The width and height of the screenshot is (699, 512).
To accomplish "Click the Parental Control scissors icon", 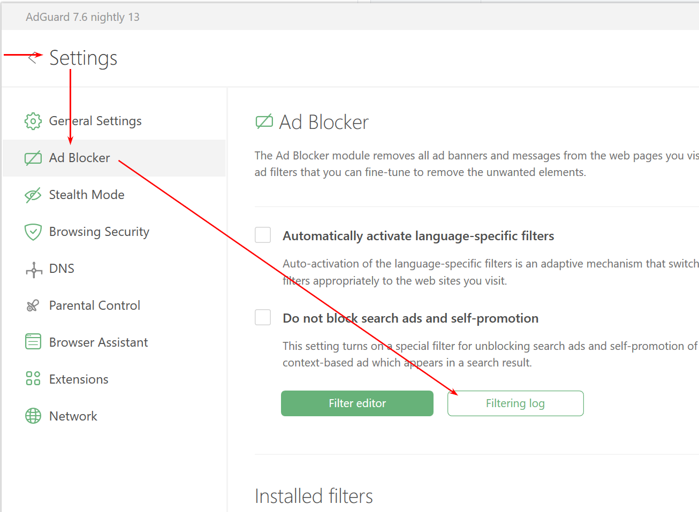I will coord(33,305).
